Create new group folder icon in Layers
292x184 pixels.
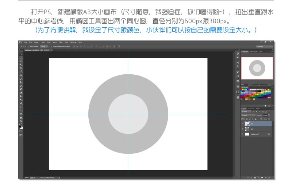point(262,177)
